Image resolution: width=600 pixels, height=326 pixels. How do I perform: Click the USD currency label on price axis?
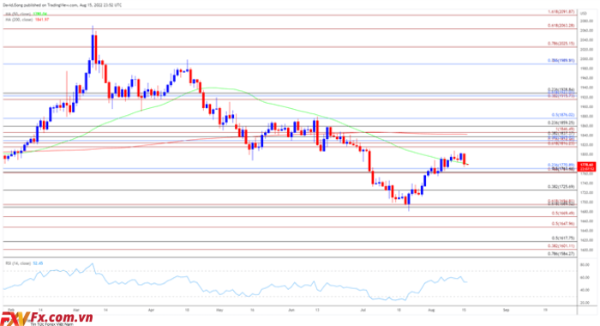(x=584, y=14)
